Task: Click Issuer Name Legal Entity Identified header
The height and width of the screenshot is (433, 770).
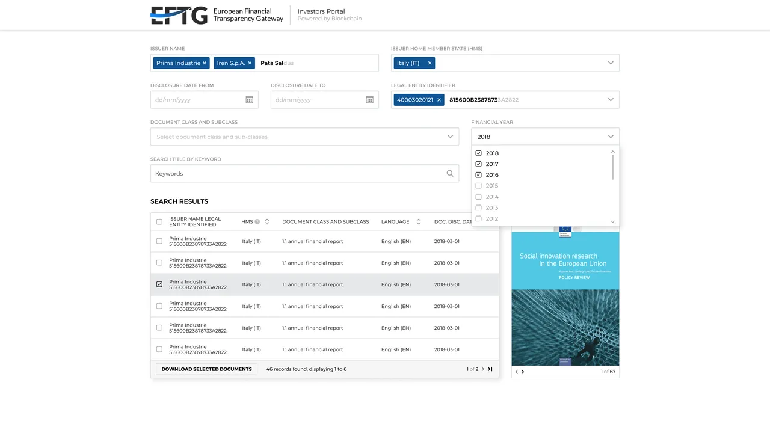Action: 195,221
